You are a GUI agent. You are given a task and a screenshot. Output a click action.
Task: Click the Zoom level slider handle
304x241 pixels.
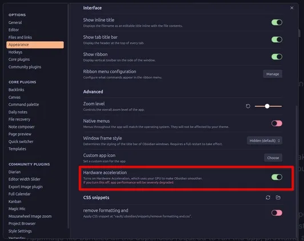click(x=267, y=106)
